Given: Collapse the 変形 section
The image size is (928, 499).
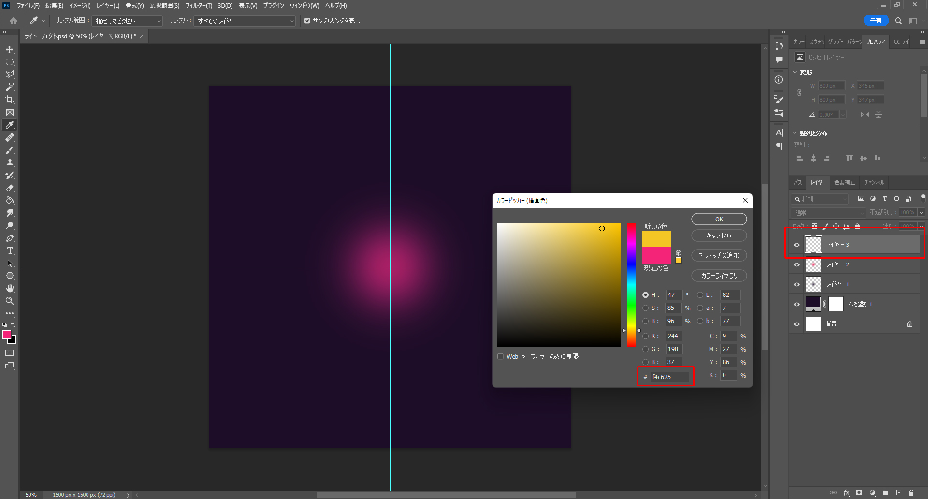Looking at the screenshot, I should click(x=795, y=72).
